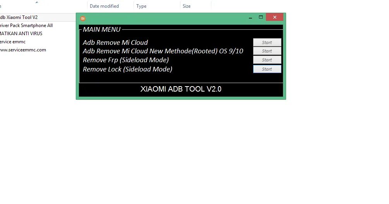The width and height of the screenshot is (389, 204).
Task: Select www.serviceemmc.com item
Action: [23, 50]
